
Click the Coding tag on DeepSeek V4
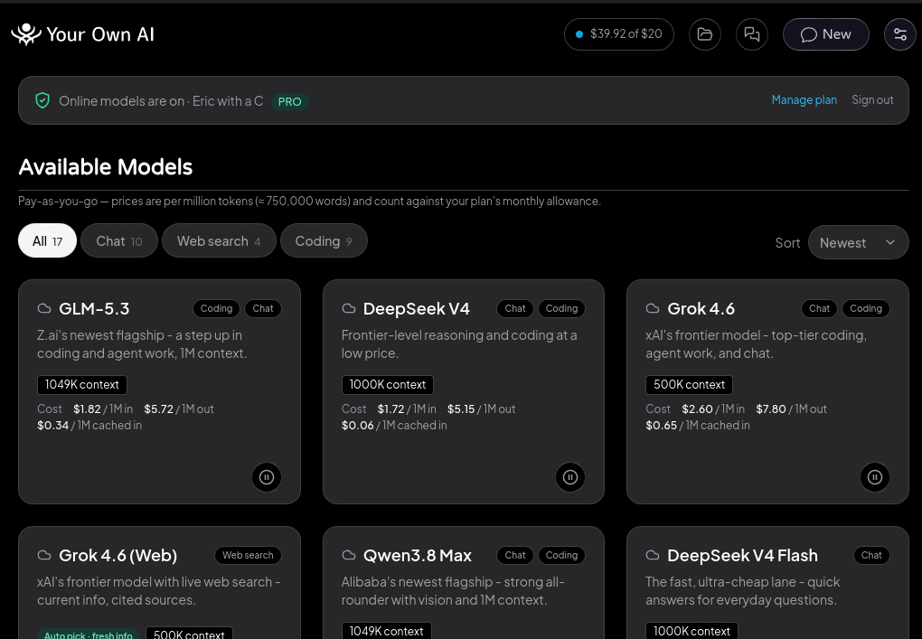(561, 308)
